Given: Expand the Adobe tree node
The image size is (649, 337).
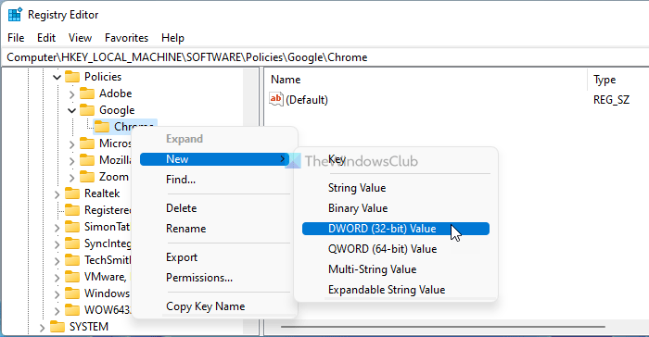Looking at the screenshot, I should click(72, 94).
